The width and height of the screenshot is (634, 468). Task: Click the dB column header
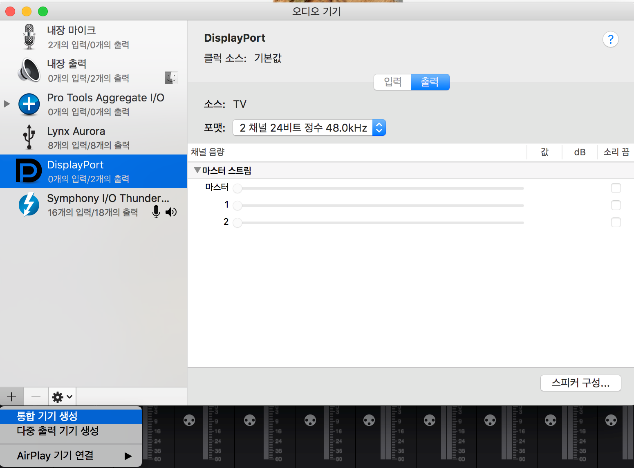click(580, 152)
